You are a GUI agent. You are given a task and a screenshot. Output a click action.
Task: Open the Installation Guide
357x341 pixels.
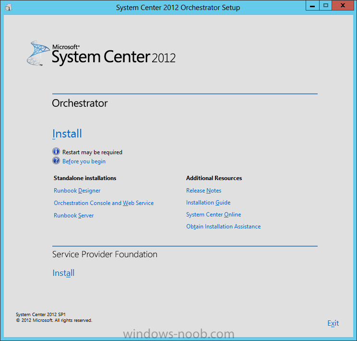tap(208, 203)
